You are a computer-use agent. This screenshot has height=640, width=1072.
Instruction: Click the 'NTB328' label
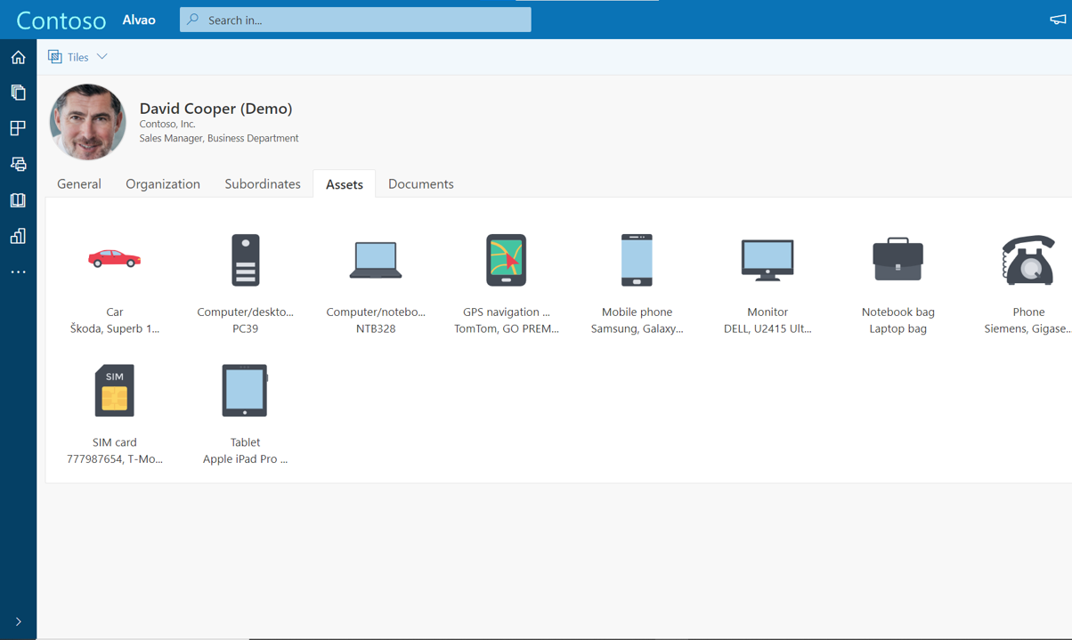(376, 328)
